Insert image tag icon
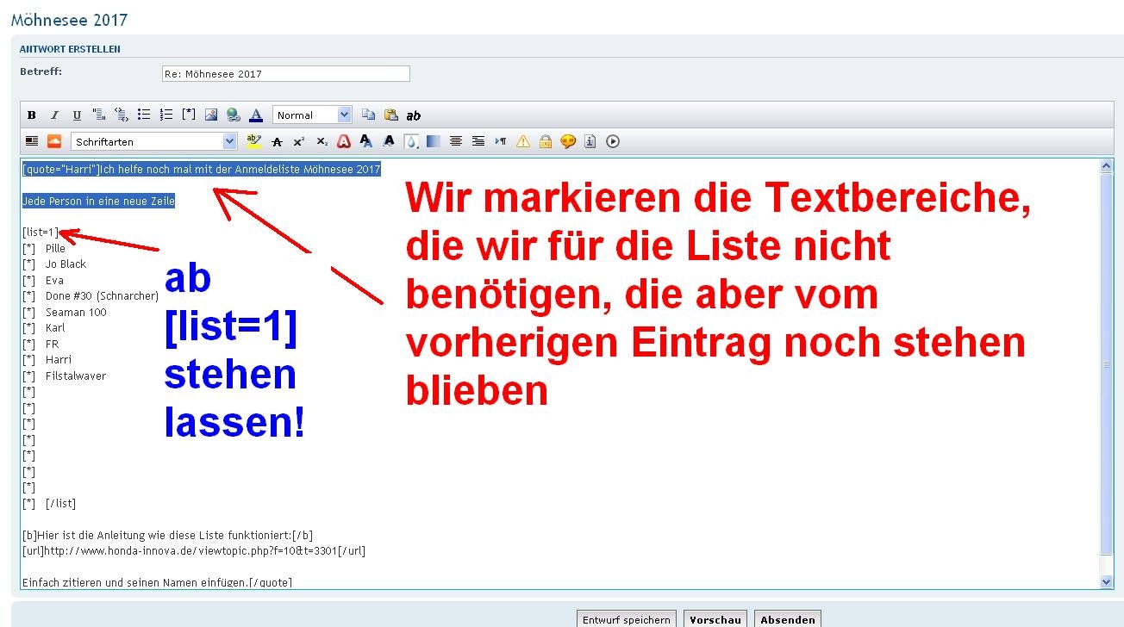This screenshot has width=1124, height=627. click(x=211, y=115)
